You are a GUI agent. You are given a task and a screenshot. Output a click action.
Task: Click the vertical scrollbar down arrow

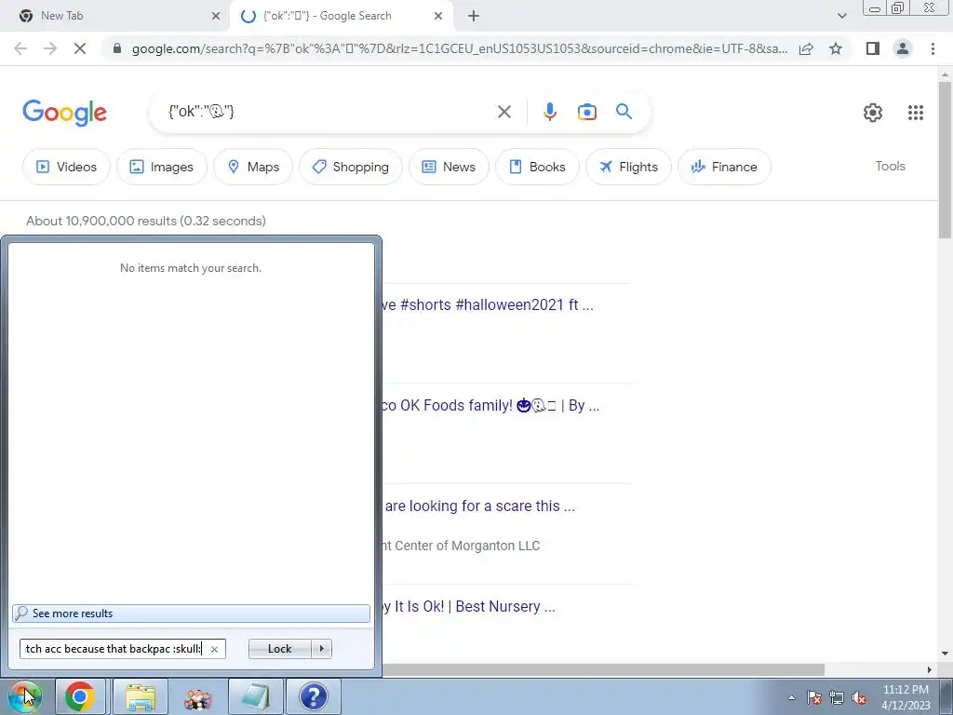(x=945, y=654)
